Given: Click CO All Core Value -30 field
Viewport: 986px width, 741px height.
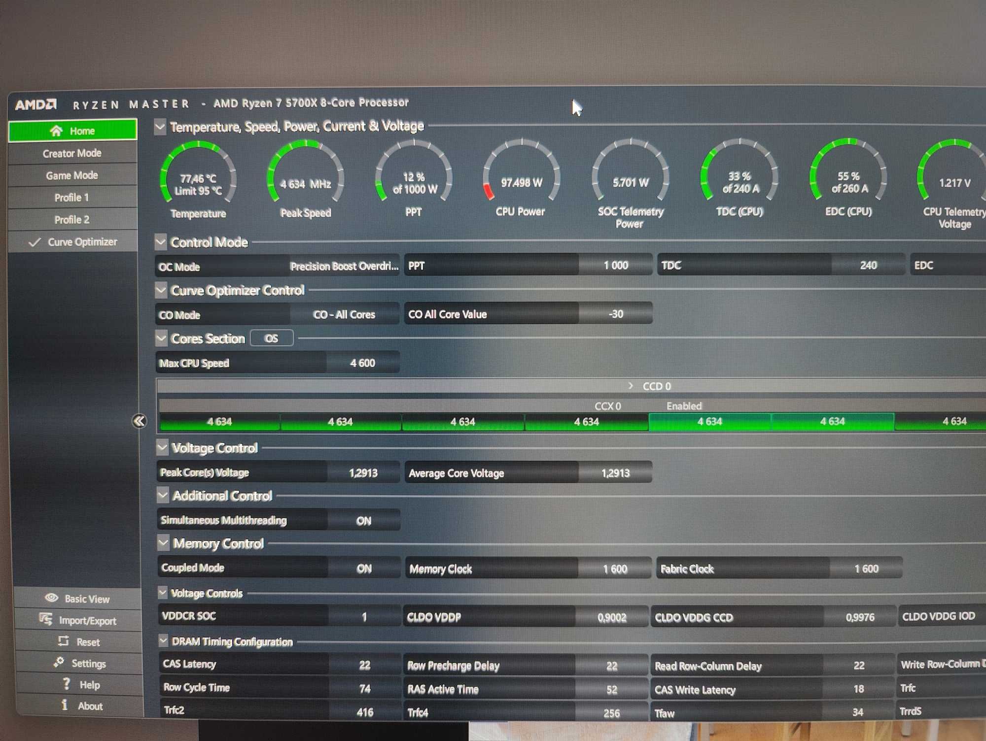Looking at the screenshot, I should pyautogui.click(x=616, y=314).
